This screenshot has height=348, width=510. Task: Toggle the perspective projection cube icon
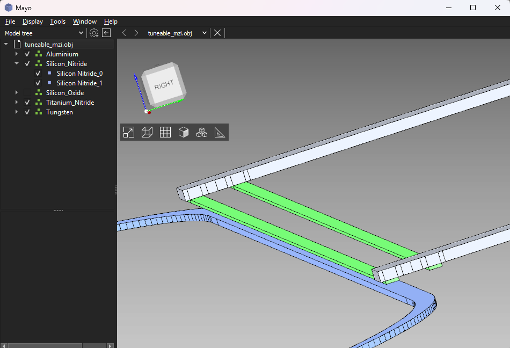[147, 132]
